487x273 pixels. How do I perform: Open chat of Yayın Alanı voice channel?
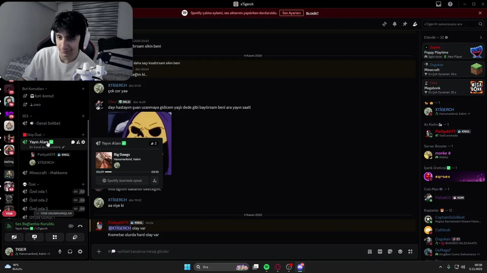click(x=73, y=142)
